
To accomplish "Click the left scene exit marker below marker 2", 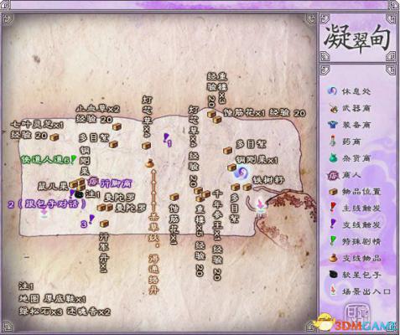I will click(44, 214).
